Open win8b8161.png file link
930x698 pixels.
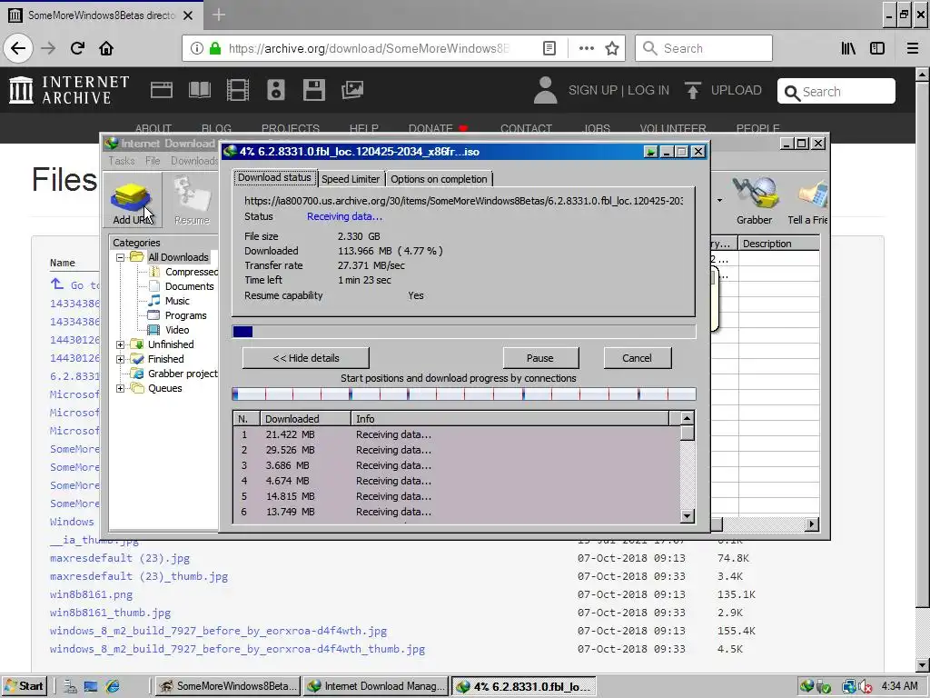pos(92,594)
